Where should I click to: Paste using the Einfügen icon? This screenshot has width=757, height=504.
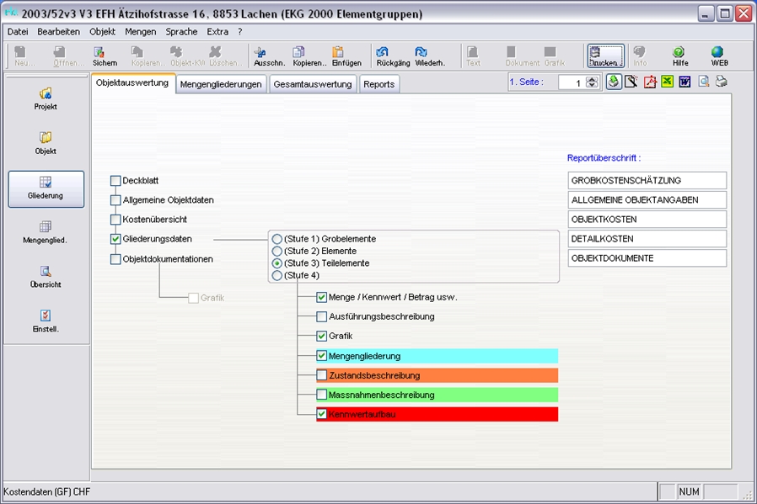tap(338, 52)
